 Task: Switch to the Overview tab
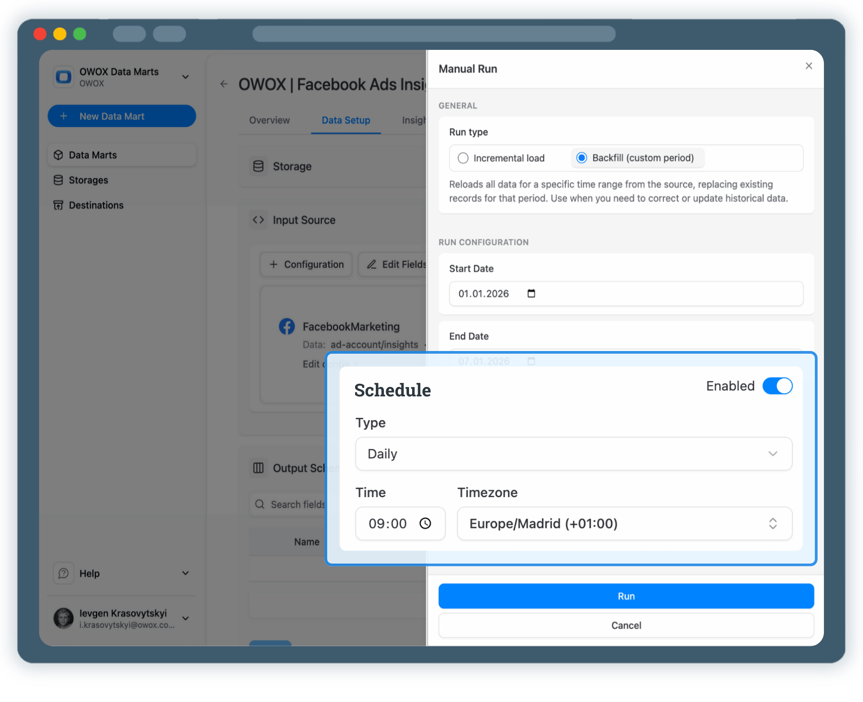(x=269, y=120)
